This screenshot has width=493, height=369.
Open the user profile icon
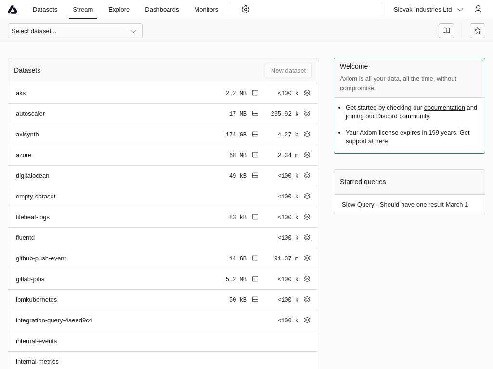pos(478,10)
